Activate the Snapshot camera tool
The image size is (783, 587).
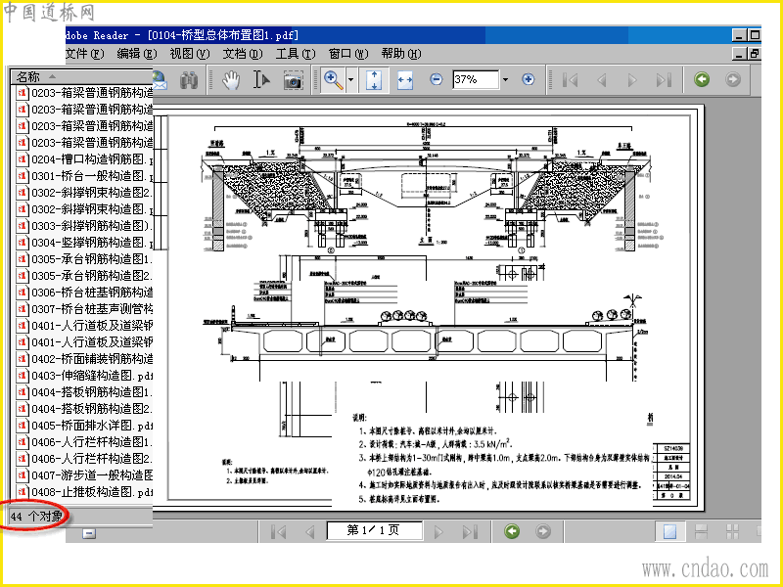(x=293, y=80)
